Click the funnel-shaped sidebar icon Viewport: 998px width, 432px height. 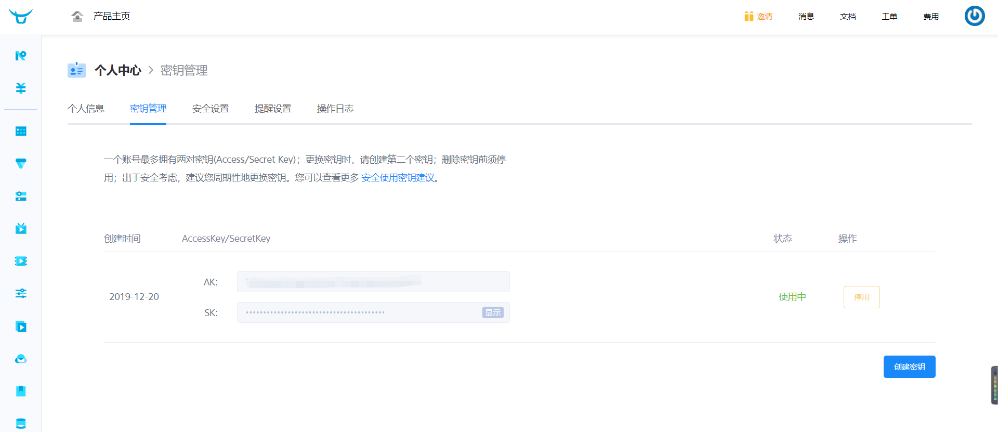pyautogui.click(x=21, y=164)
